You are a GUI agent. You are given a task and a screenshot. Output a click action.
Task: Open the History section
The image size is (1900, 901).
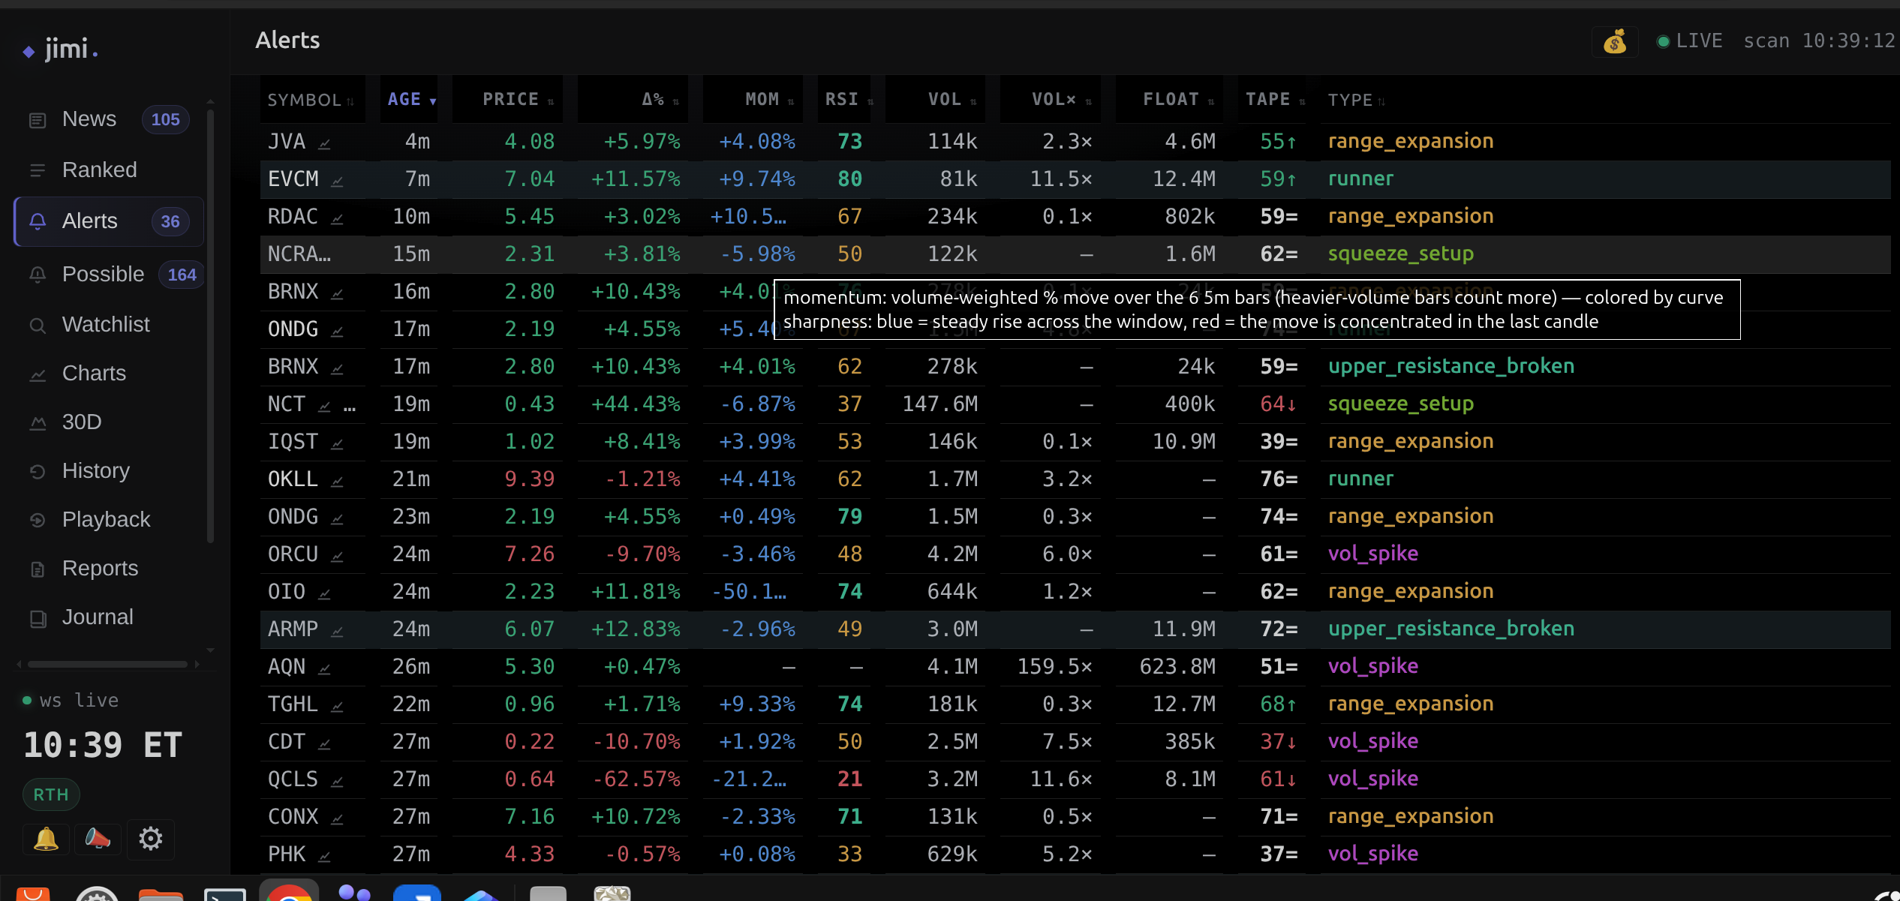pyautogui.click(x=108, y=471)
